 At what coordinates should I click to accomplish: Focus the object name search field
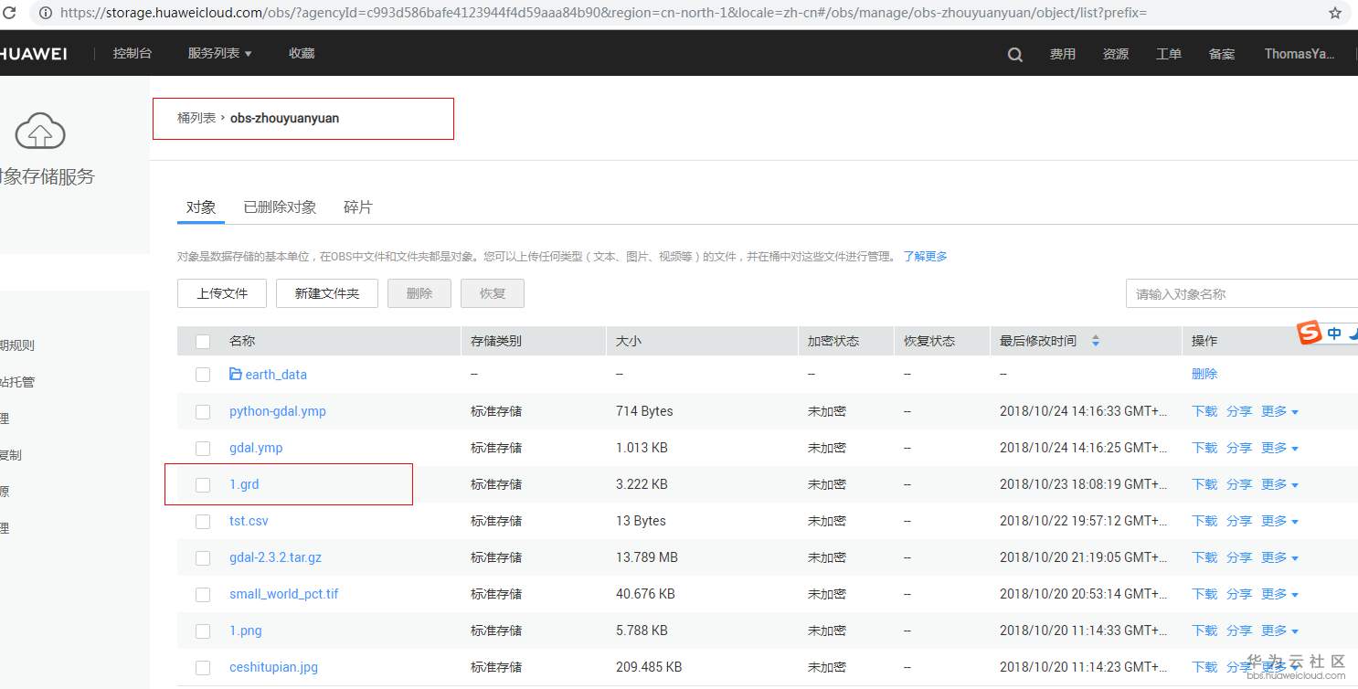1242,294
